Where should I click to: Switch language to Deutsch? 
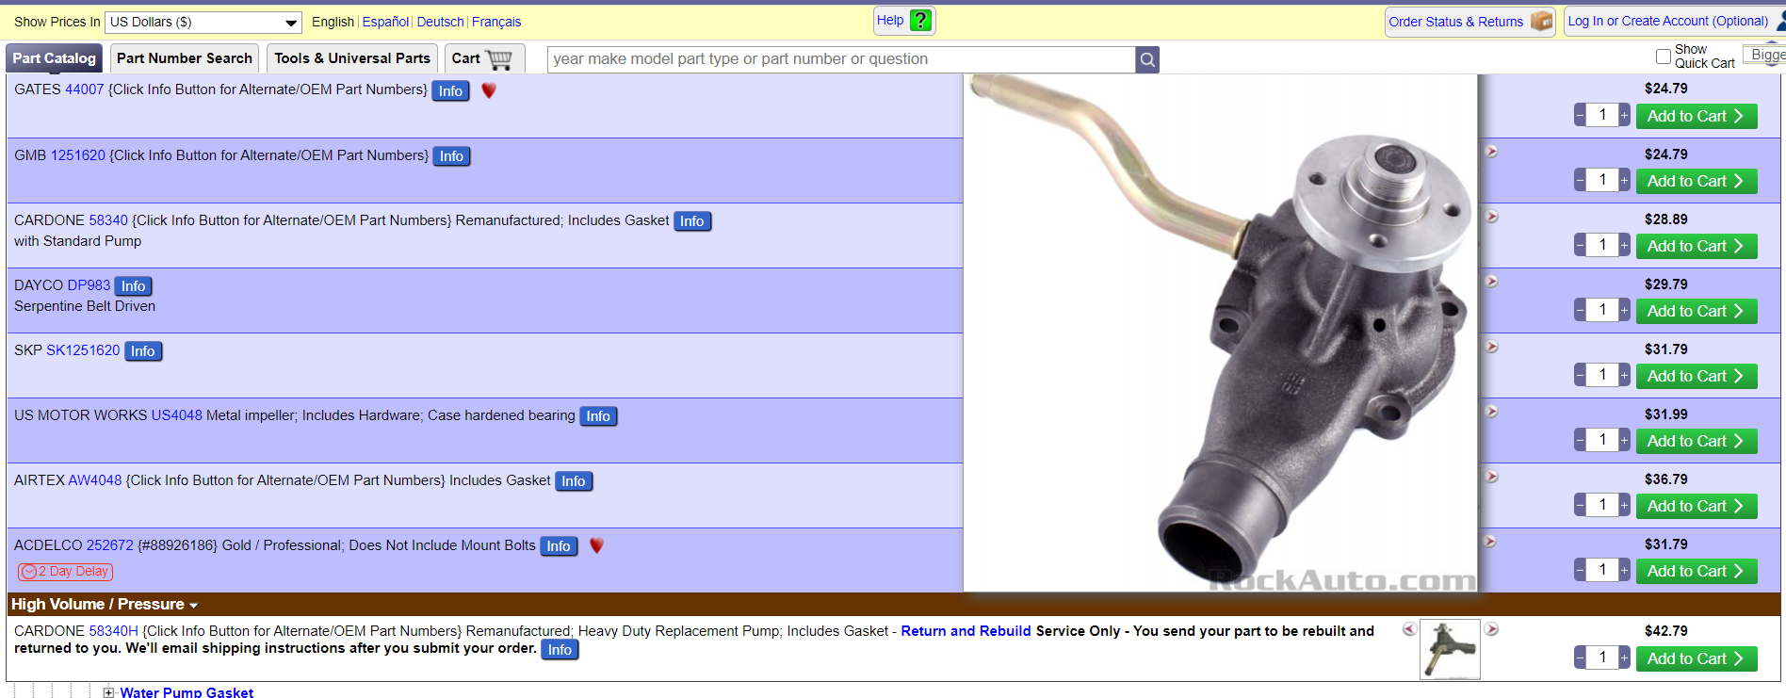click(x=440, y=22)
